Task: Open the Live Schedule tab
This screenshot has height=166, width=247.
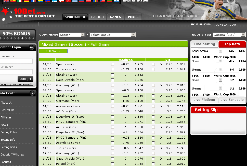Action: tap(232, 99)
